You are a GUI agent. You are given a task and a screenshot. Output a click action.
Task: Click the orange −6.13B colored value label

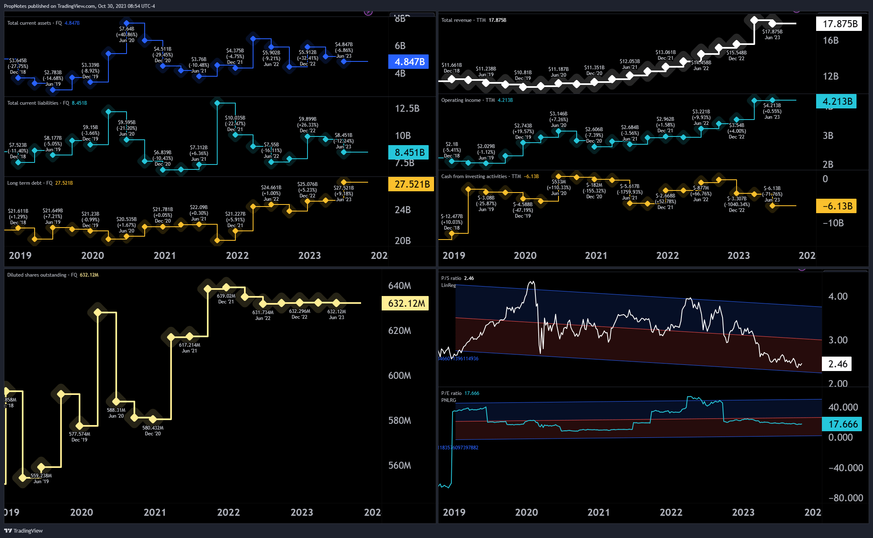click(x=837, y=206)
